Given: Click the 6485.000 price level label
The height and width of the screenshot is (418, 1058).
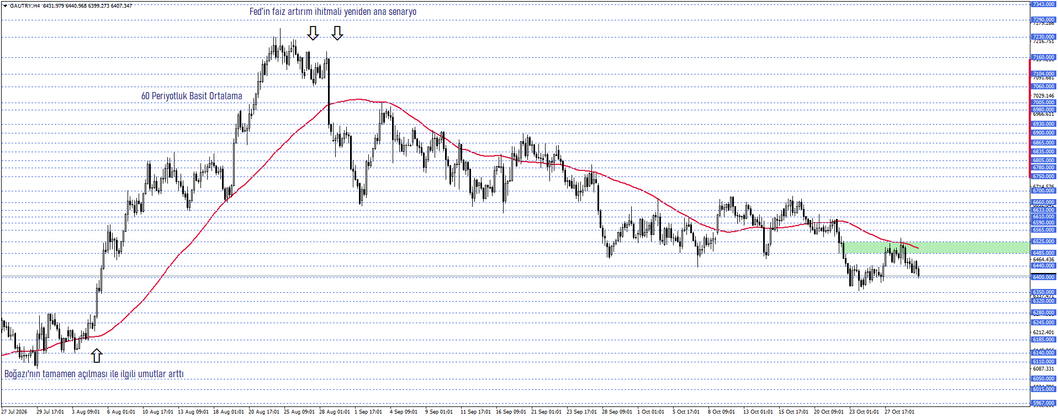Looking at the screenshot, I should 1043,253.
